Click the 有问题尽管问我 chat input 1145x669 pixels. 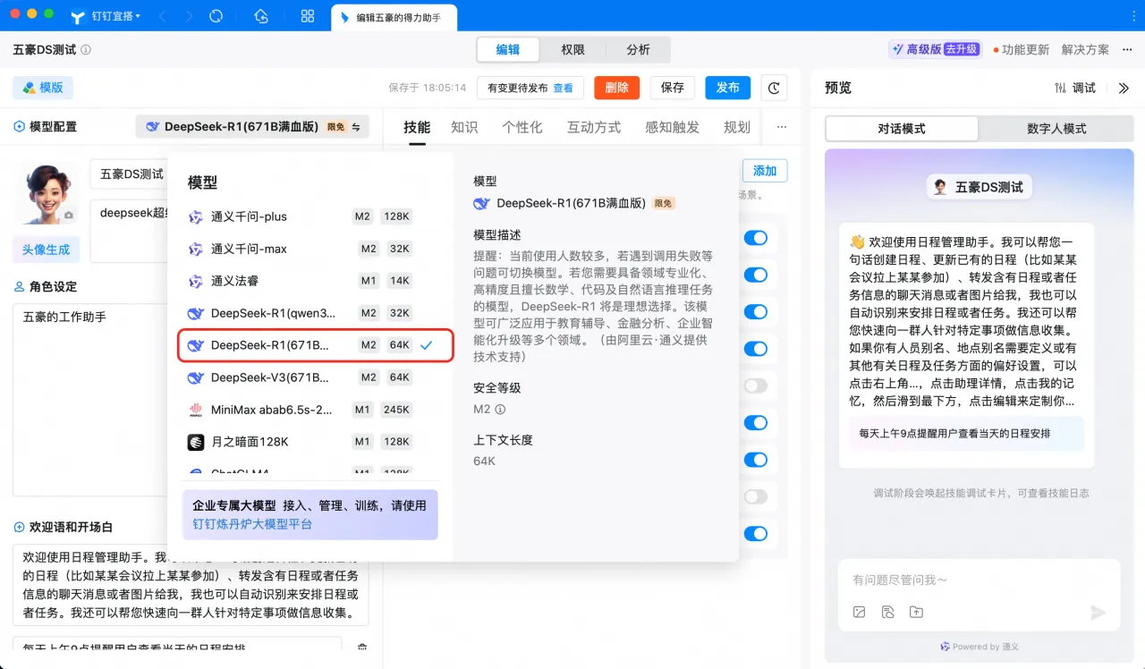point(979,580)
